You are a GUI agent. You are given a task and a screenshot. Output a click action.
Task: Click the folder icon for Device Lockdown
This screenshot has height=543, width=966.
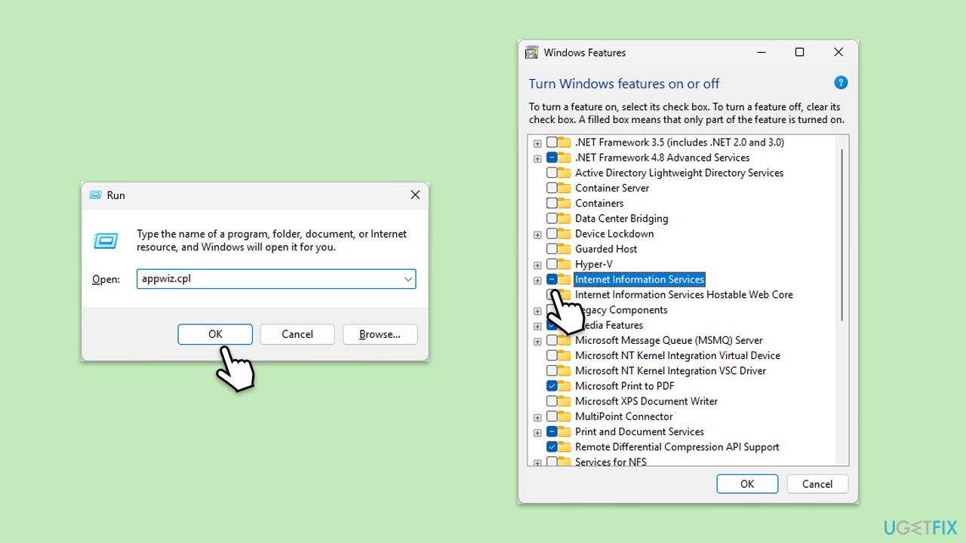click(565, 234)
